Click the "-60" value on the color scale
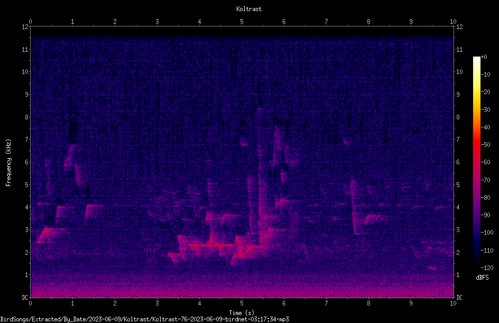This screenshot has width=499, height=323. pyautogui.click(x=485, y=162)
